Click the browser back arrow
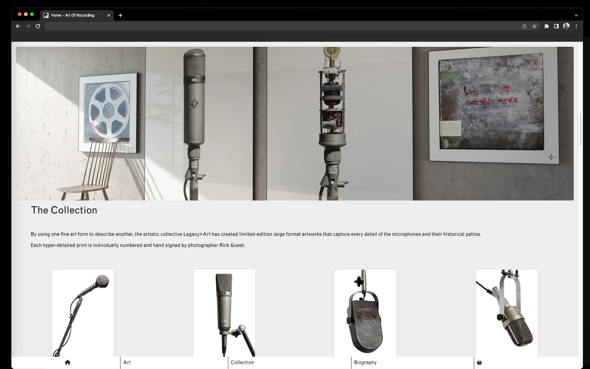The height and width of the screenshot is (369, 590). click(18, 26)
